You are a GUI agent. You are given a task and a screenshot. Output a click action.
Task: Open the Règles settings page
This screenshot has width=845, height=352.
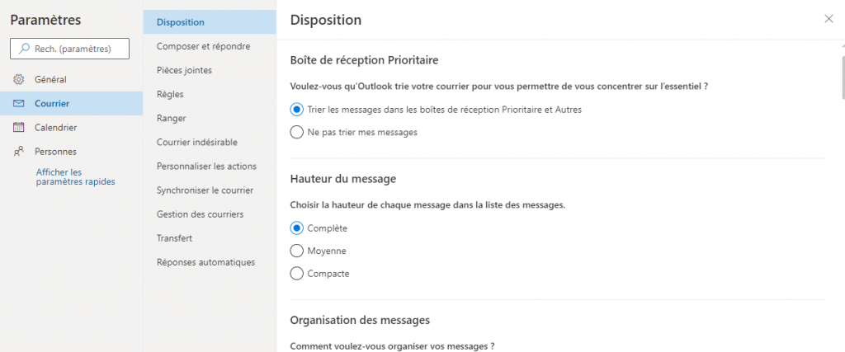coord(170,94)
